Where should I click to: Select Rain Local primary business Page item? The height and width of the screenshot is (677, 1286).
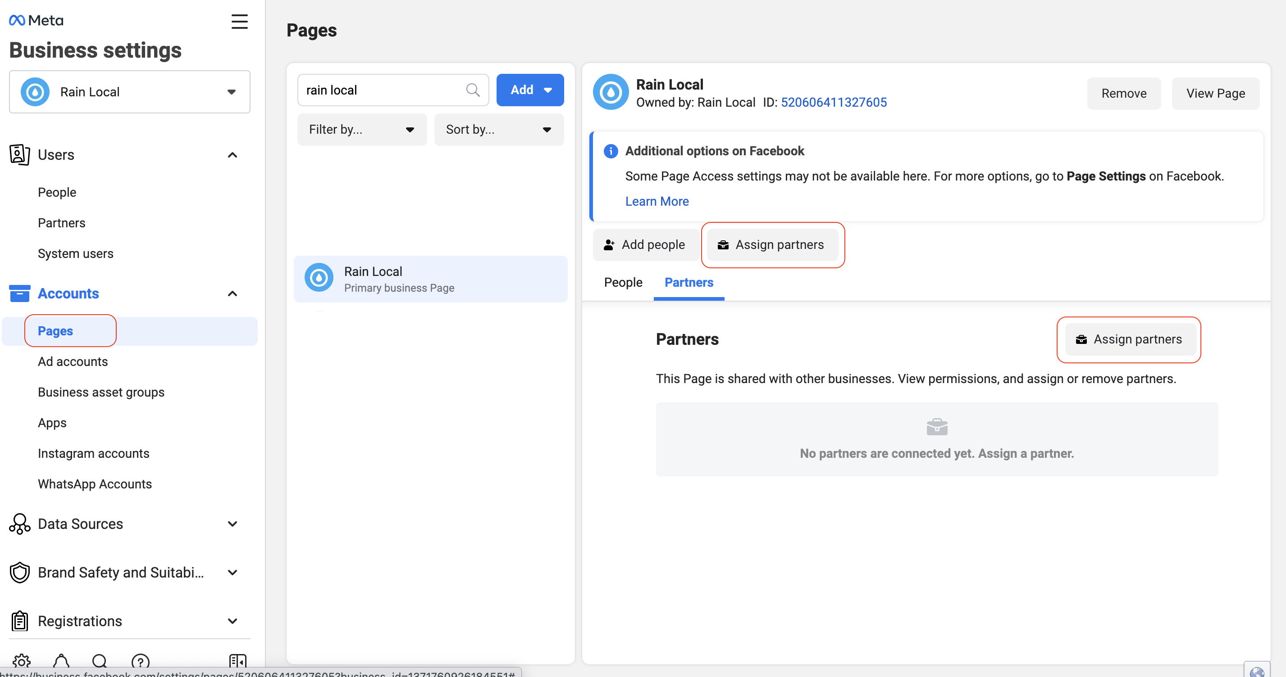430,279
